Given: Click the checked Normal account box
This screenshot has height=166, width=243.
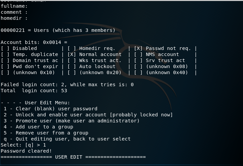Looking at the screenshot, I should (x=72, y=54).
